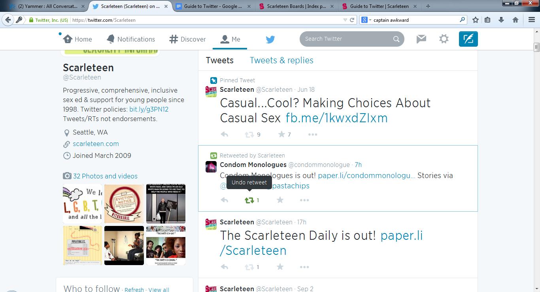
Task: Switch to the Tweets tab
Action: tap(220, 60)
